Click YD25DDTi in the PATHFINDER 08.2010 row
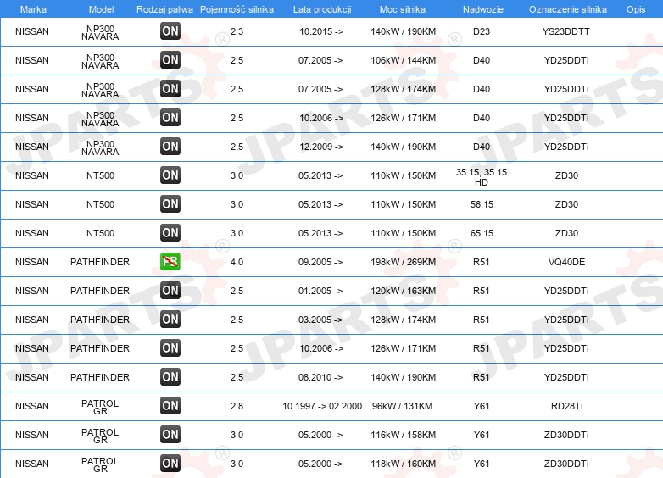The width and height of the screenshot is (663, 478). tap(566, 377)
